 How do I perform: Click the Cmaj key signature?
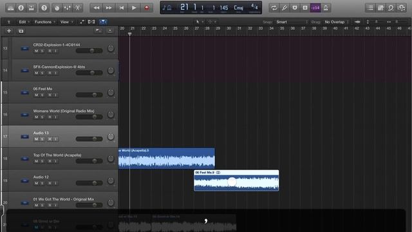tap(238, 8)
